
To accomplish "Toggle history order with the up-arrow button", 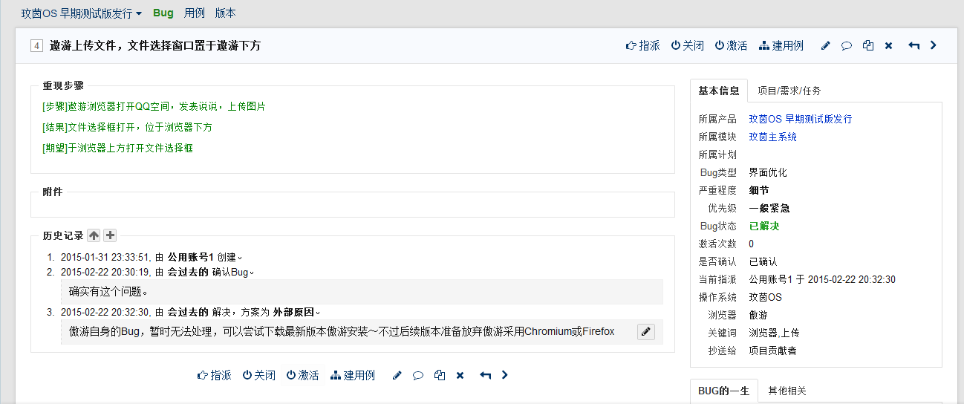I will tap(94, 235).
